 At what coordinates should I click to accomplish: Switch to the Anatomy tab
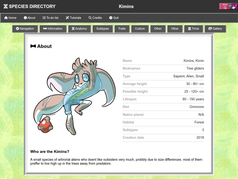point(79,29)
